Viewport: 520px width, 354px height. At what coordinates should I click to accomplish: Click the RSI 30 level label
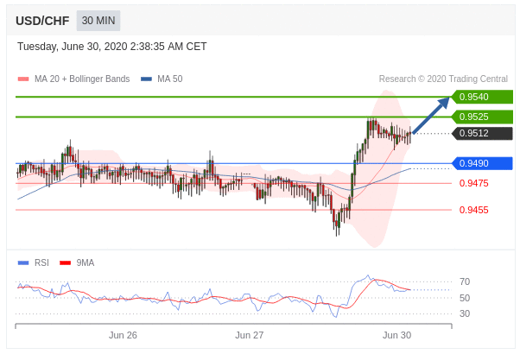pyautogui.click(x=465, y=313)
